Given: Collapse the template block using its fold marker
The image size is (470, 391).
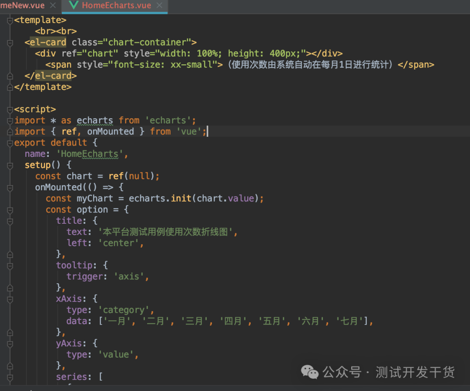Looking at the screenshot, I should 9,20.
